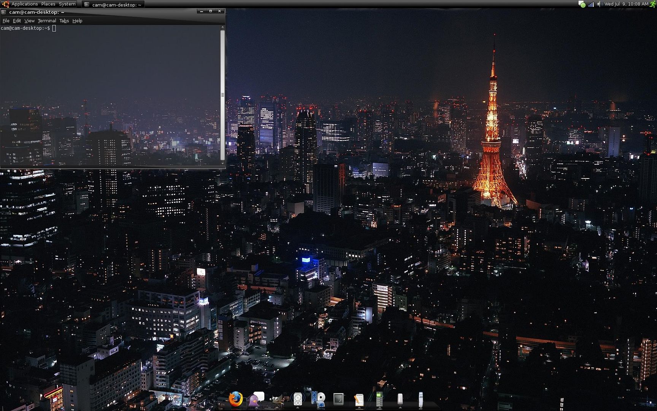The height and width of the screenshot is (411, 657).
Task: Open the terminal Edit menu
Action: coord(17,21)
